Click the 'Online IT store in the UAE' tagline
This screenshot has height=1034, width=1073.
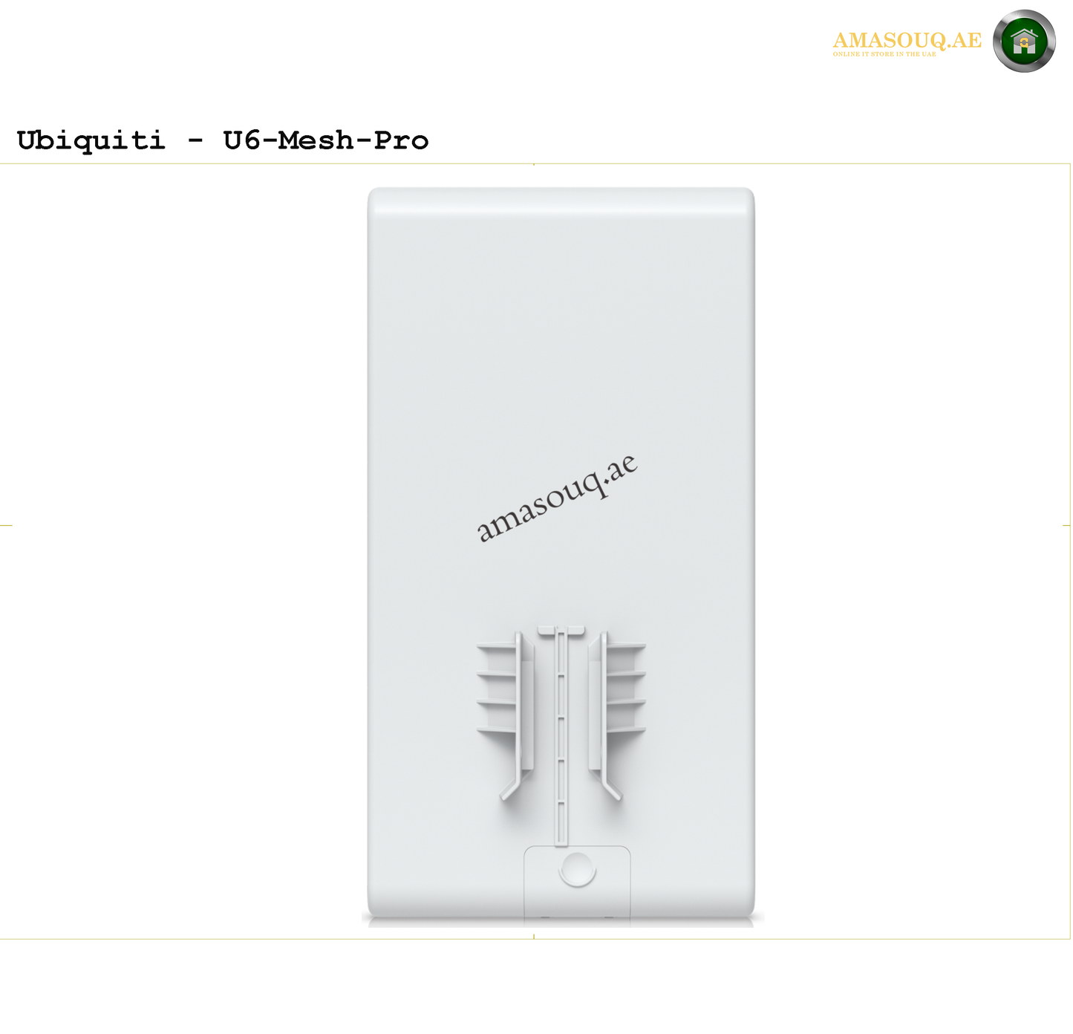884,54
